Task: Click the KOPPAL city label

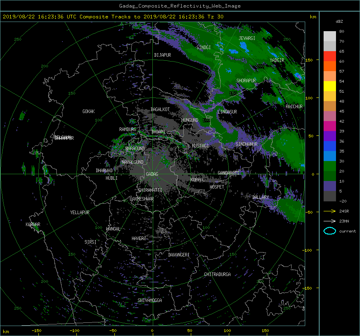Action: click(198, 180)
